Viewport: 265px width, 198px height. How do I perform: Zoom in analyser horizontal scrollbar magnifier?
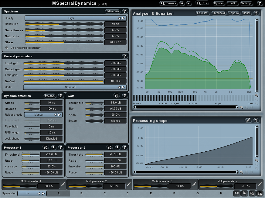click(x=242, y=107)
